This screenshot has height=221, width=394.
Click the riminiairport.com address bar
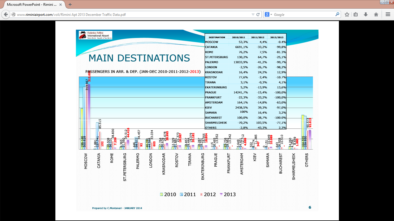coord(130,14)
